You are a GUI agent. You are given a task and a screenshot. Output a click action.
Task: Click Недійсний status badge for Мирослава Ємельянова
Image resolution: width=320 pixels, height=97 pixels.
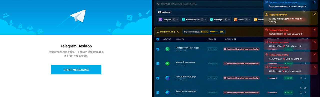click(x=241, y=49)
